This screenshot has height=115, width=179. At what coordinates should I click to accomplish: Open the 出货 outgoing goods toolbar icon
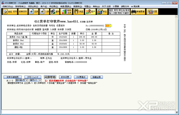pos(33,12)
